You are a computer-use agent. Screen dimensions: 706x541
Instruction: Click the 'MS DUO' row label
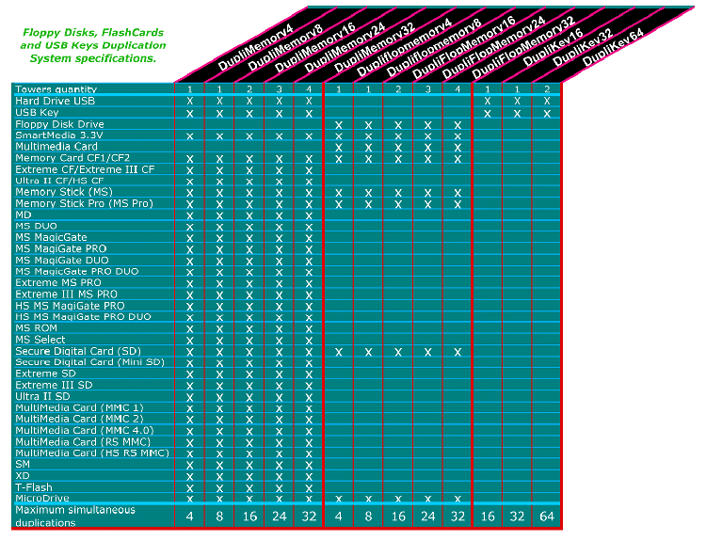coord(36,226)
